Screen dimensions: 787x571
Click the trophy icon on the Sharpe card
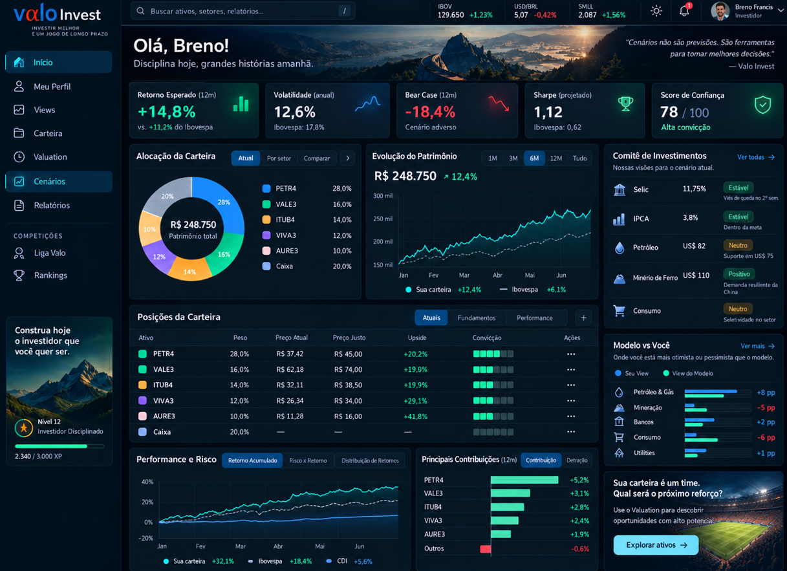coord(625,103)
